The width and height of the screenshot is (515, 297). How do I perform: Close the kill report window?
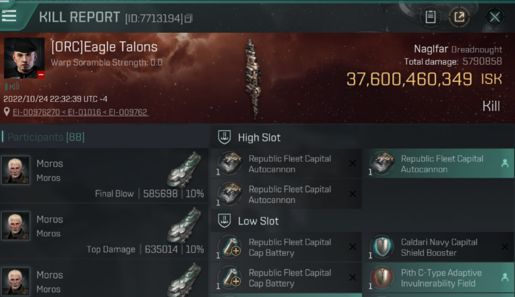pos(494,17)
